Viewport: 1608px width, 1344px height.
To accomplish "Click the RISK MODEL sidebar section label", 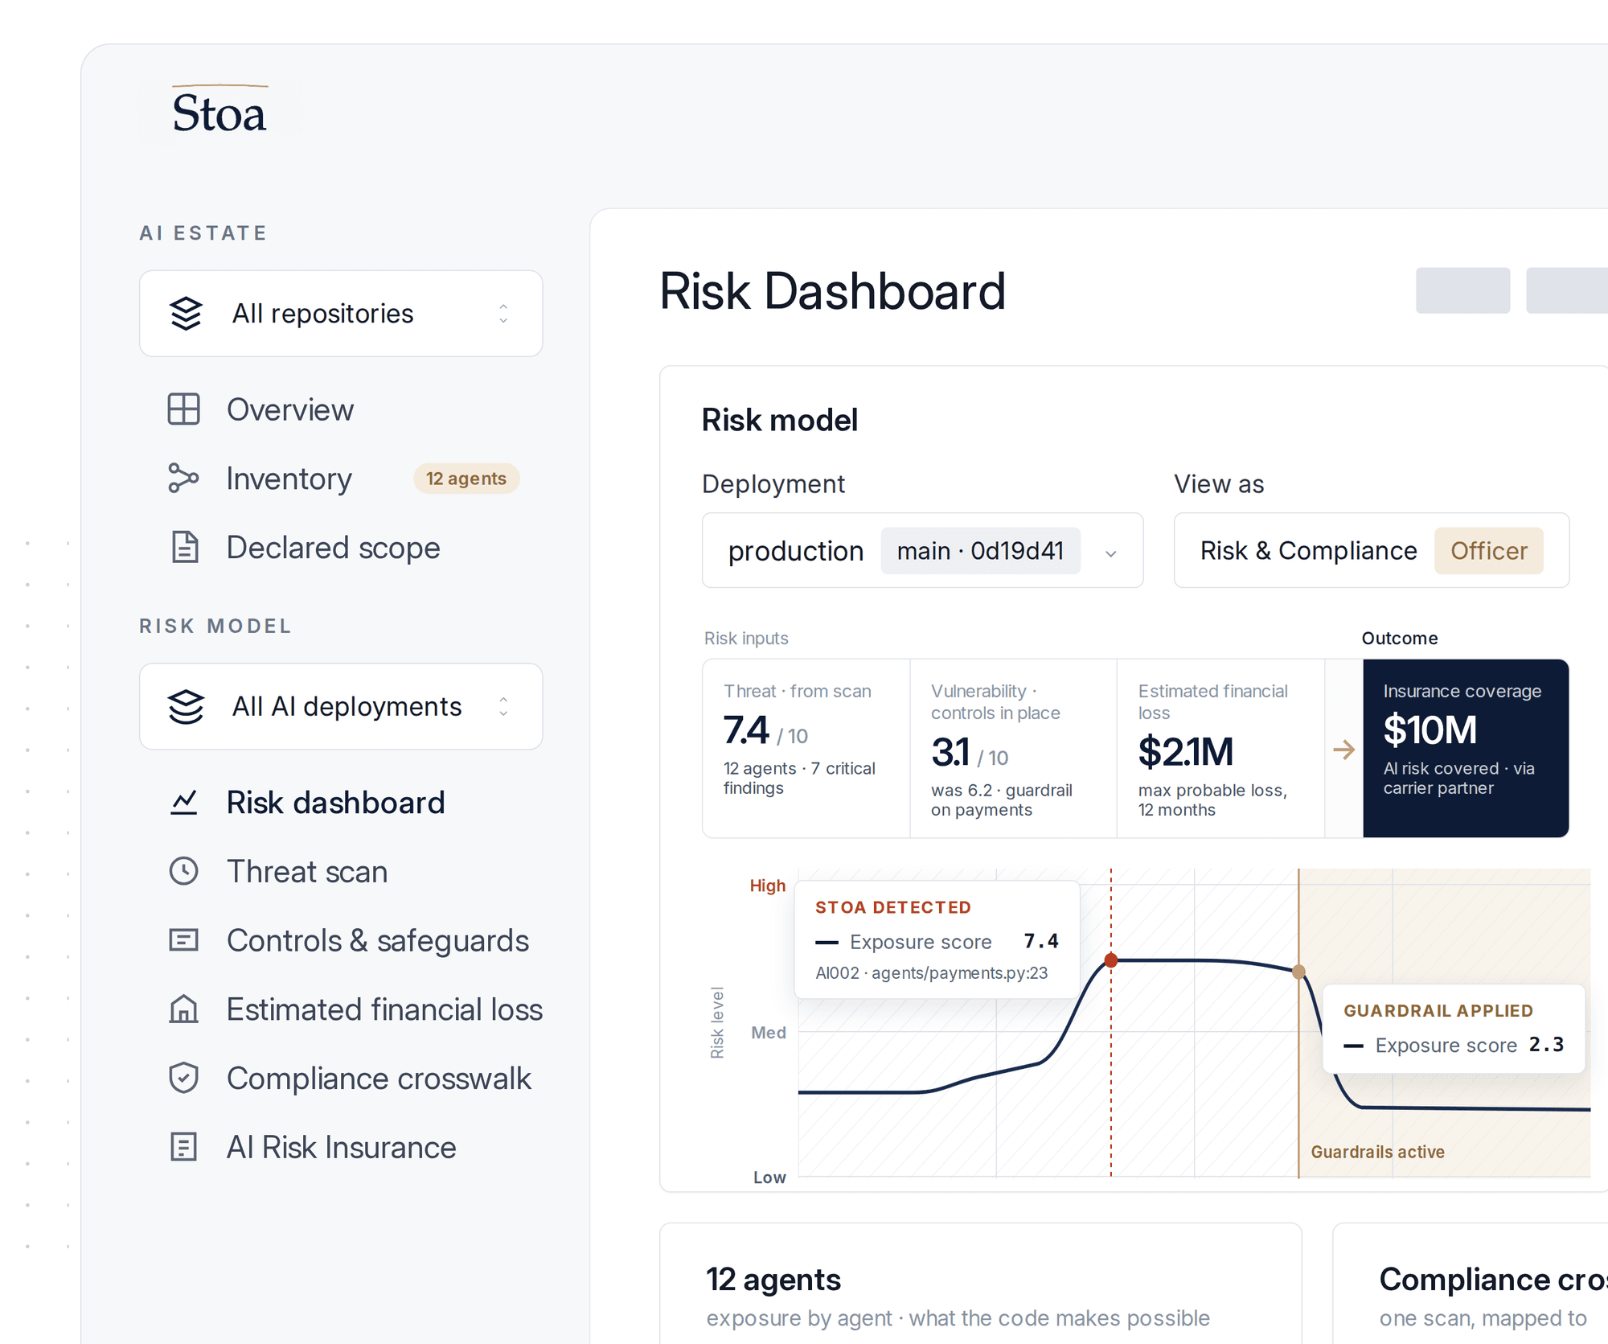I will pyautogui.click(x=215, y=627).
